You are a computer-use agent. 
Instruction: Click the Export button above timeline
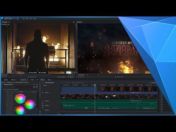[153, 83]
